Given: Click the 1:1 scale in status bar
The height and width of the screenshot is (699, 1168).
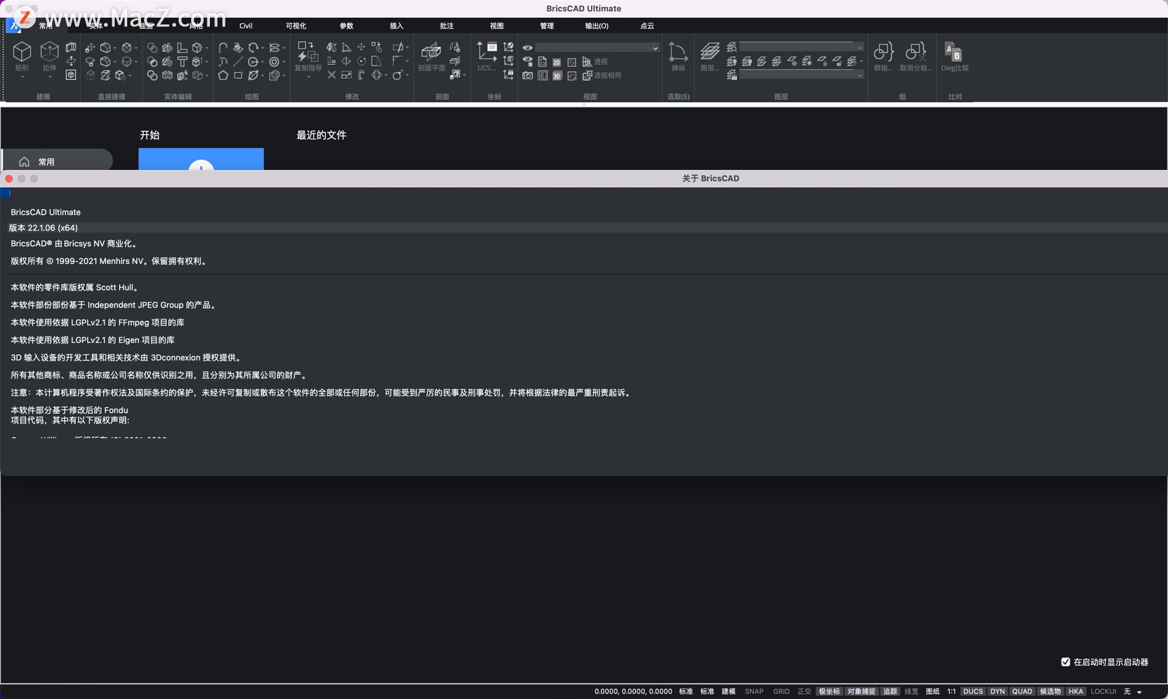Looking at the screenshot, I should click(951, 691).
